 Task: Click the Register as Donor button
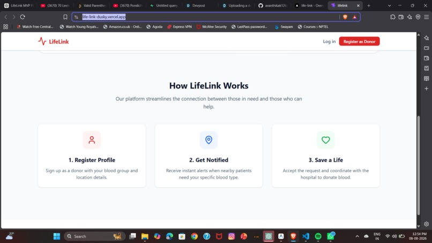pyautogui.click(x=359, y=41)
